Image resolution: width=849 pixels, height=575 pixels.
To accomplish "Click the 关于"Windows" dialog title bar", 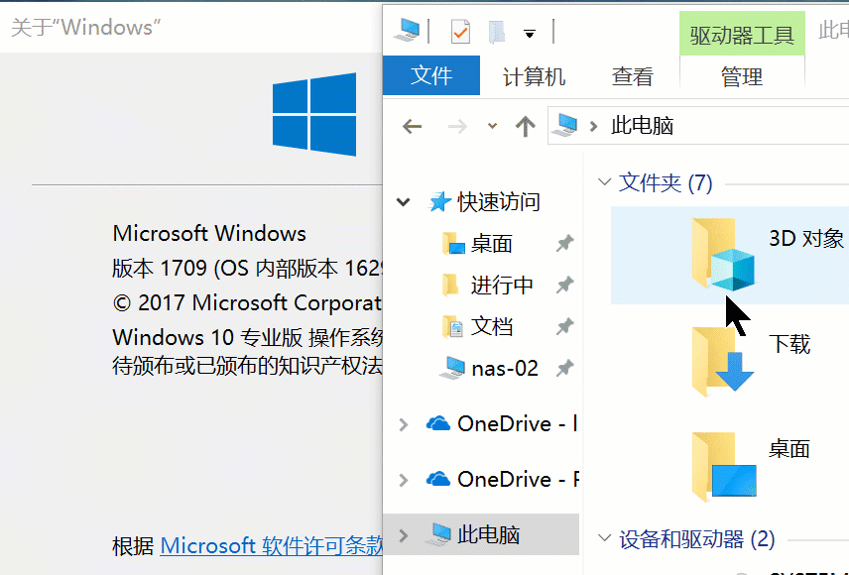I will [191, 27].
